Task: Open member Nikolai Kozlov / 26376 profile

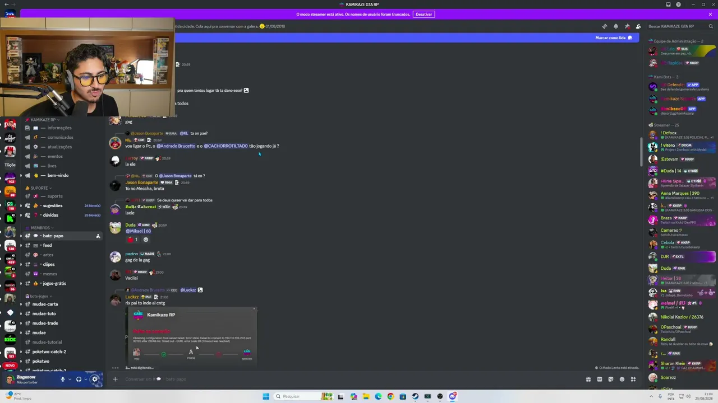Action: coord(682,317)
